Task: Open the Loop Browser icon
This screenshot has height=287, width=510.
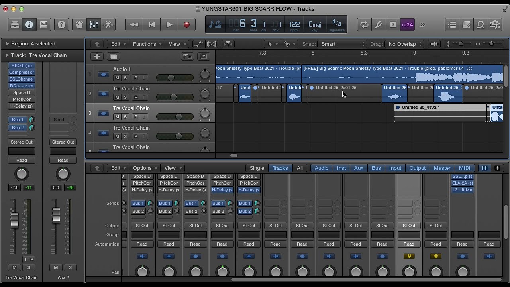Action: [x=481, y=25]
